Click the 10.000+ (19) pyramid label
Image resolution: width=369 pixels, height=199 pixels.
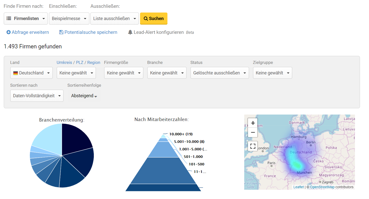[181, 134]
